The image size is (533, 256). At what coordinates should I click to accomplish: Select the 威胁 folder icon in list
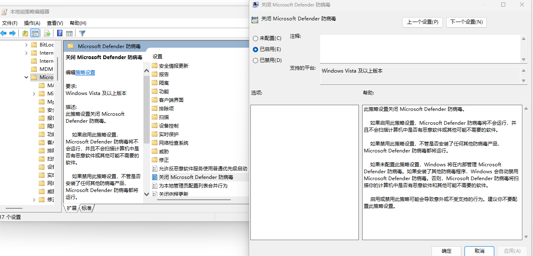[155, 151]
